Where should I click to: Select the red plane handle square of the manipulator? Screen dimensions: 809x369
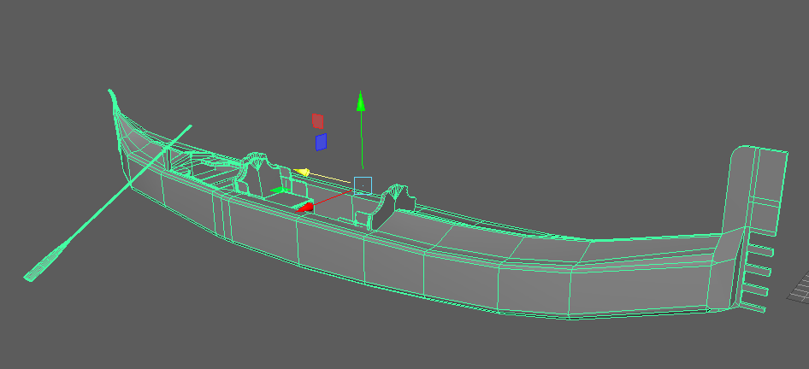click(x=318, y=121)
